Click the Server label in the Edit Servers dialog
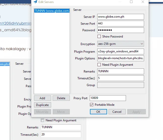The height and width of the screenshot is (140, 163). [77, 10]
